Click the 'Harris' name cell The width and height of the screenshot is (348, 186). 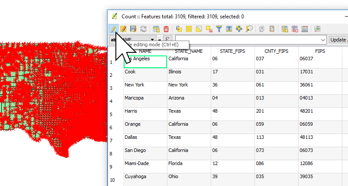[x=145, y=114]
